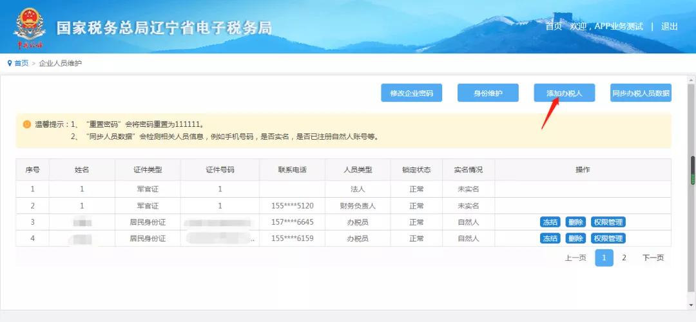Click 未实名 in the 财务负责人 row

469,206
